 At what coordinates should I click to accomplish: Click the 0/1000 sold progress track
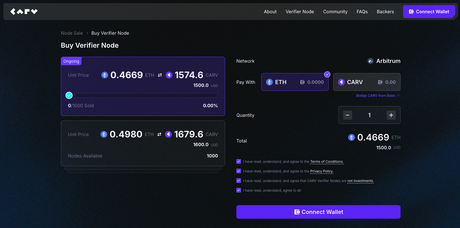click(143, 95)
